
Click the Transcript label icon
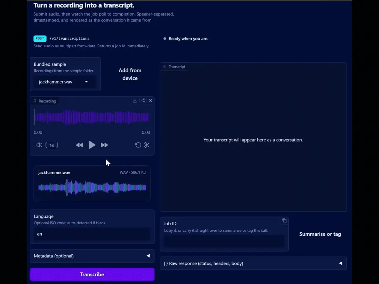[165, 67]
